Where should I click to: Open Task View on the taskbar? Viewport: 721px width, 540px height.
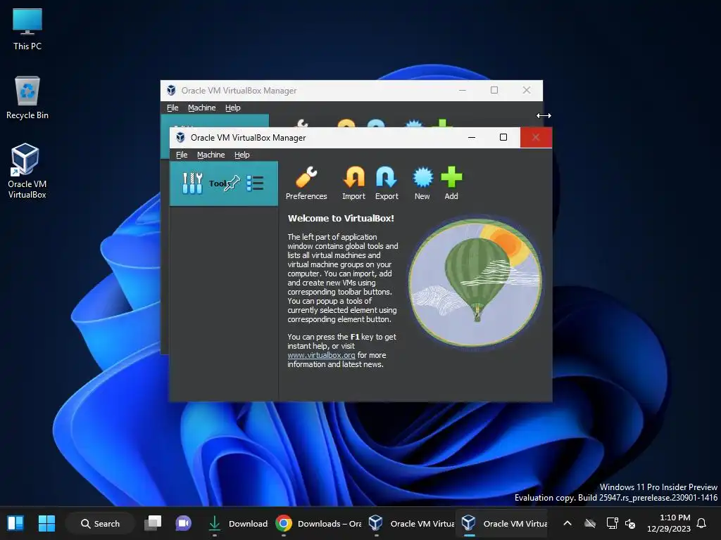pyautogui.click(x=153, y=523)
